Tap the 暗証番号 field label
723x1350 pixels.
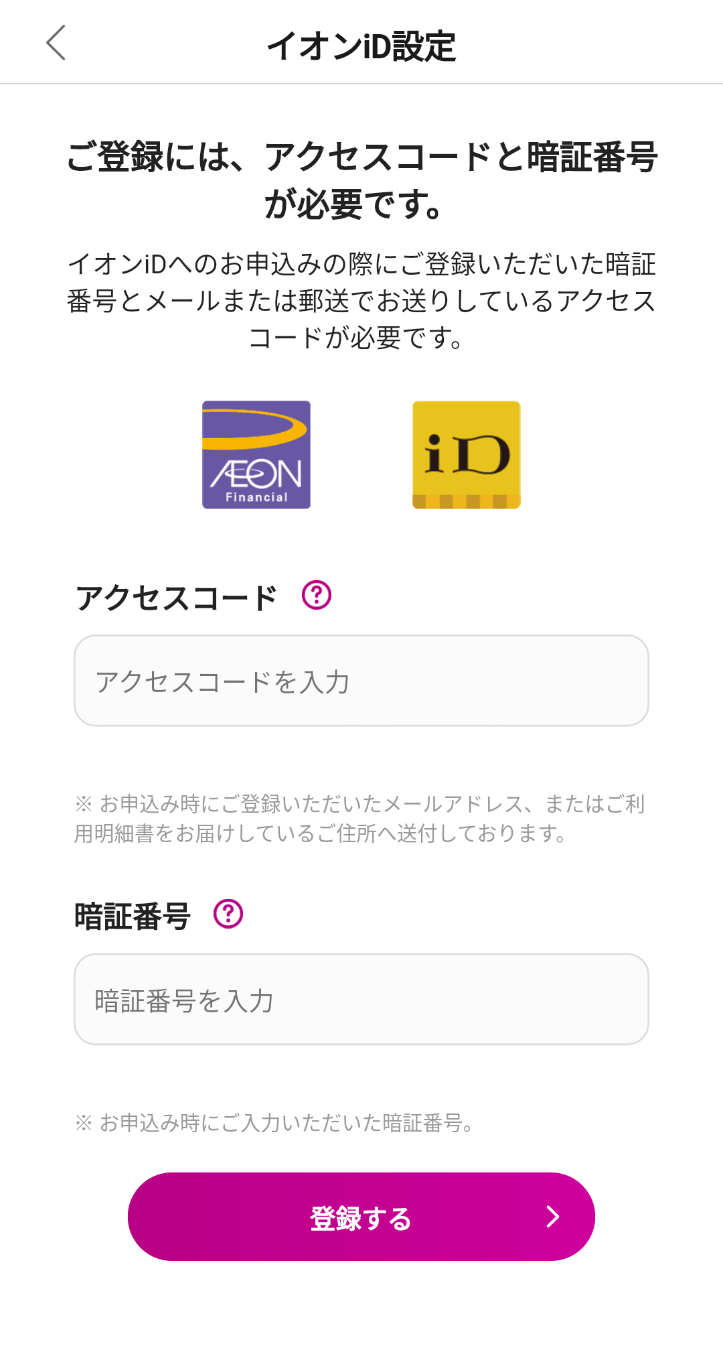pyautogui.click(x=133, y=917)
